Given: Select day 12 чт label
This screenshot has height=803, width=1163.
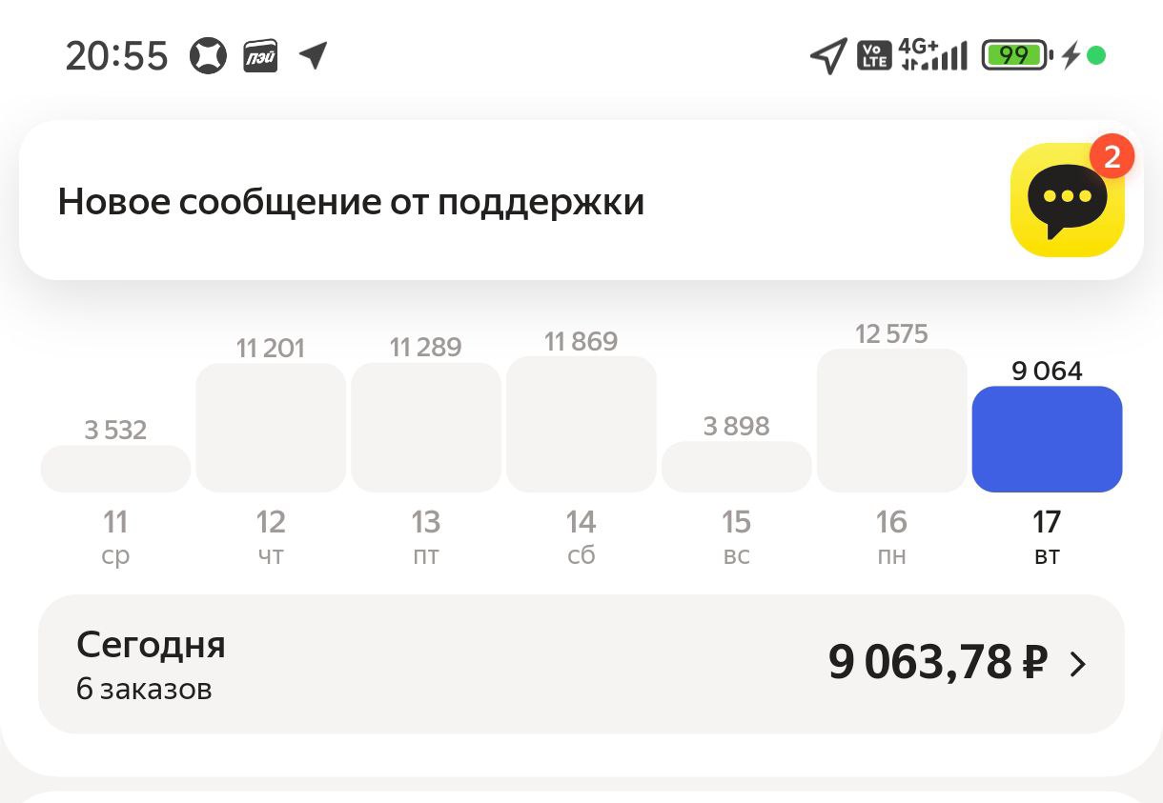Looking at the screenshot, I should tap(271, 536).
